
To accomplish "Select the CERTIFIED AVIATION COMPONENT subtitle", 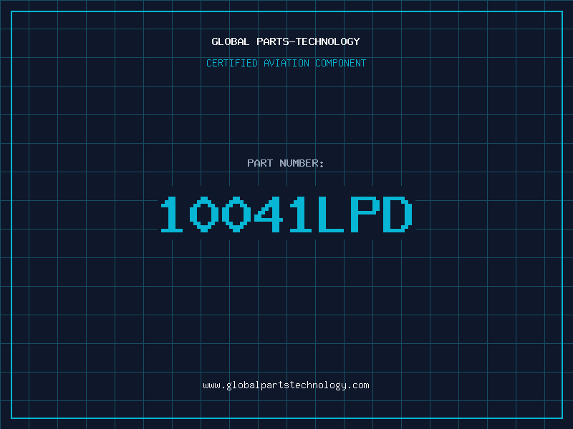I will pos(286,63).
